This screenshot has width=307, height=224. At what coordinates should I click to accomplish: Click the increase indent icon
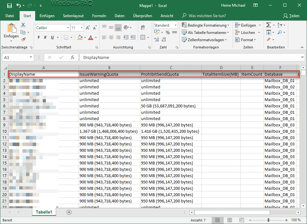133,37
